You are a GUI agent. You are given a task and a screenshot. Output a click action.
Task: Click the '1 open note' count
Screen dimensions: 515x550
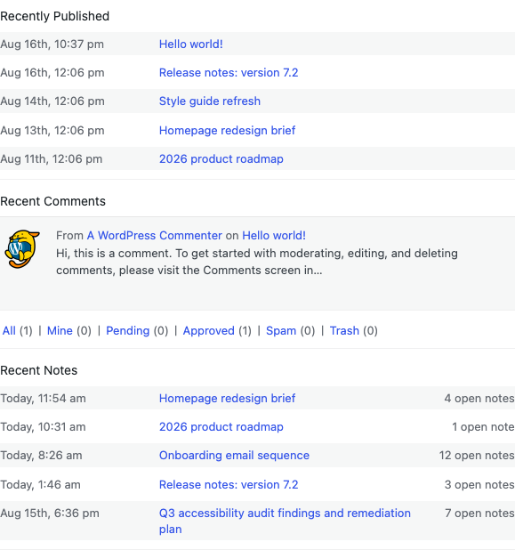pyautogui.click(x=483, y=427)
